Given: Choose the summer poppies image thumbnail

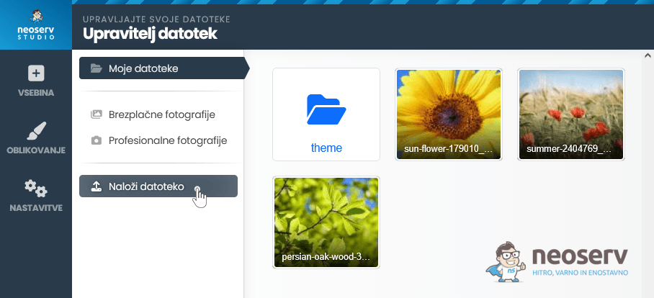Looking at the screenshot, I should (x=571, y=114).
